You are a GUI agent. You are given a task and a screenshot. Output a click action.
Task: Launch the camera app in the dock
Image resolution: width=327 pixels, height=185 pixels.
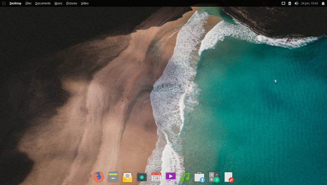pos(142,177)
